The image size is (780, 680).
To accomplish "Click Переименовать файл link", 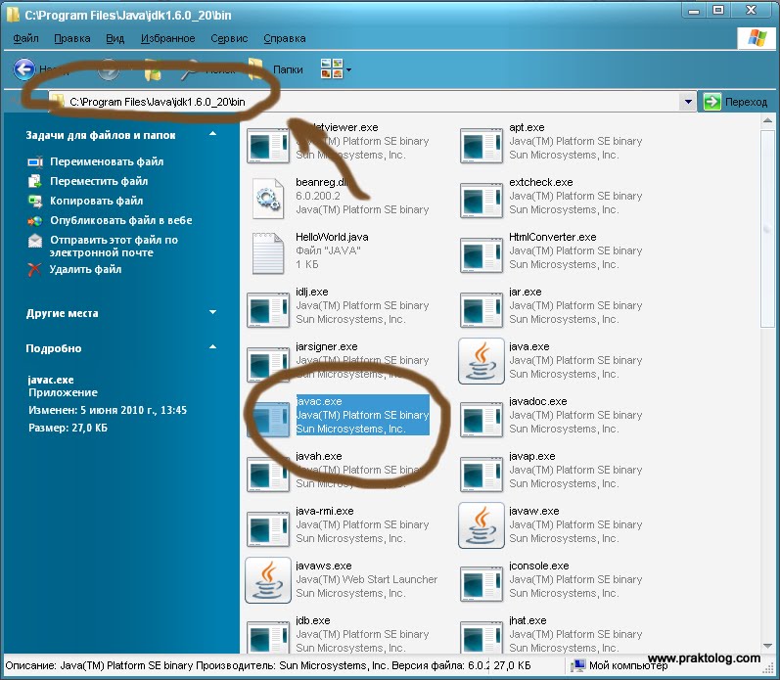I will [107, 161].
